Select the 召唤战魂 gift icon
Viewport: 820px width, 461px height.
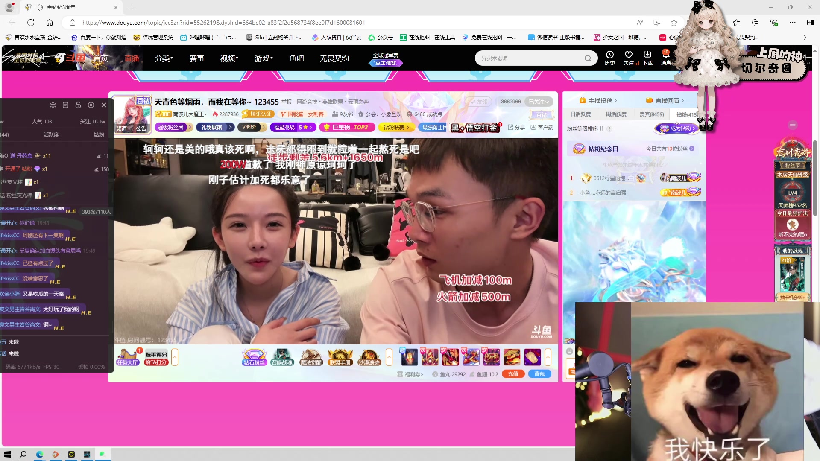click(x=282, y=357)
